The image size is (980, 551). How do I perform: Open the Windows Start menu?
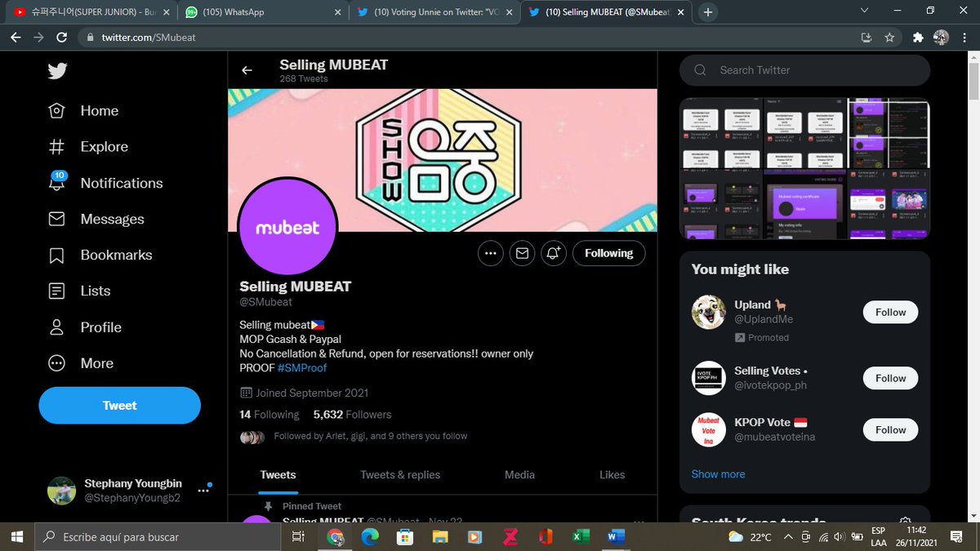click(16, 537)
